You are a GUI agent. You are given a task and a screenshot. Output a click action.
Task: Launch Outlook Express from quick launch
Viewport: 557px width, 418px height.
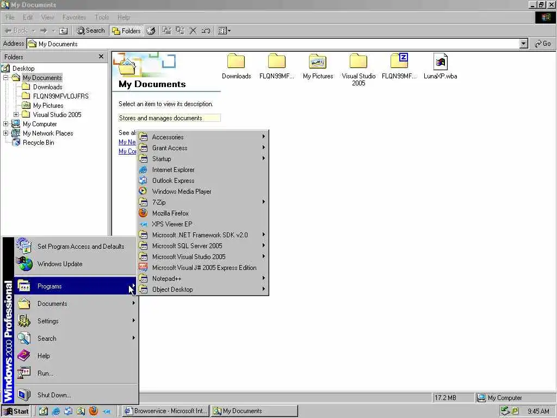point(68,411)
